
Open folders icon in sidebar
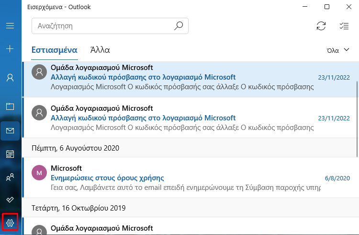coord(10,106)
